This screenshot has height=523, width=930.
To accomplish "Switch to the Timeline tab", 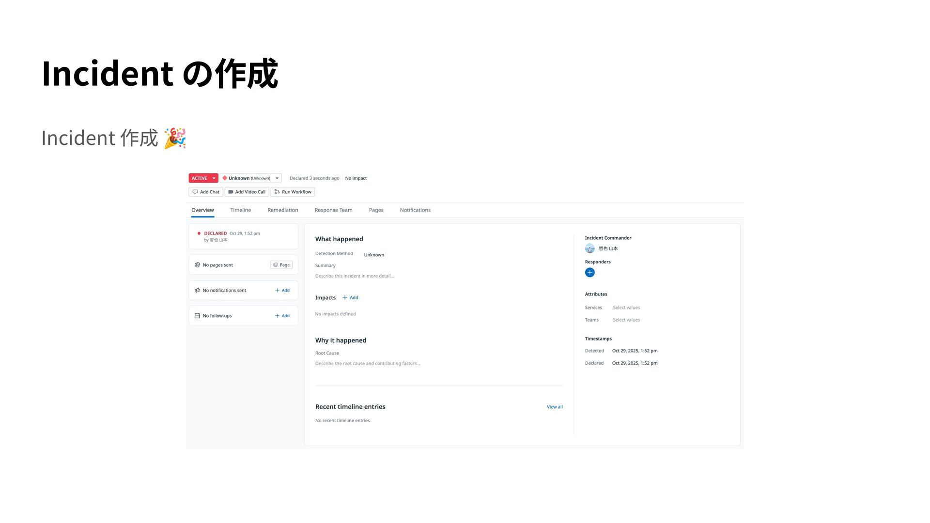I will click(240, 210).
